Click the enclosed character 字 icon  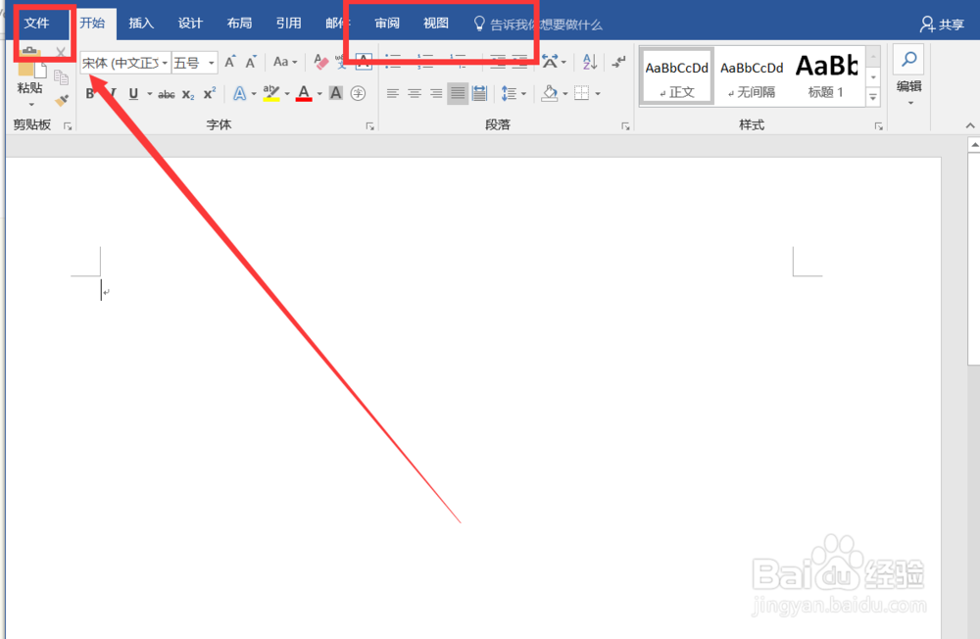[x=358, y=94]
